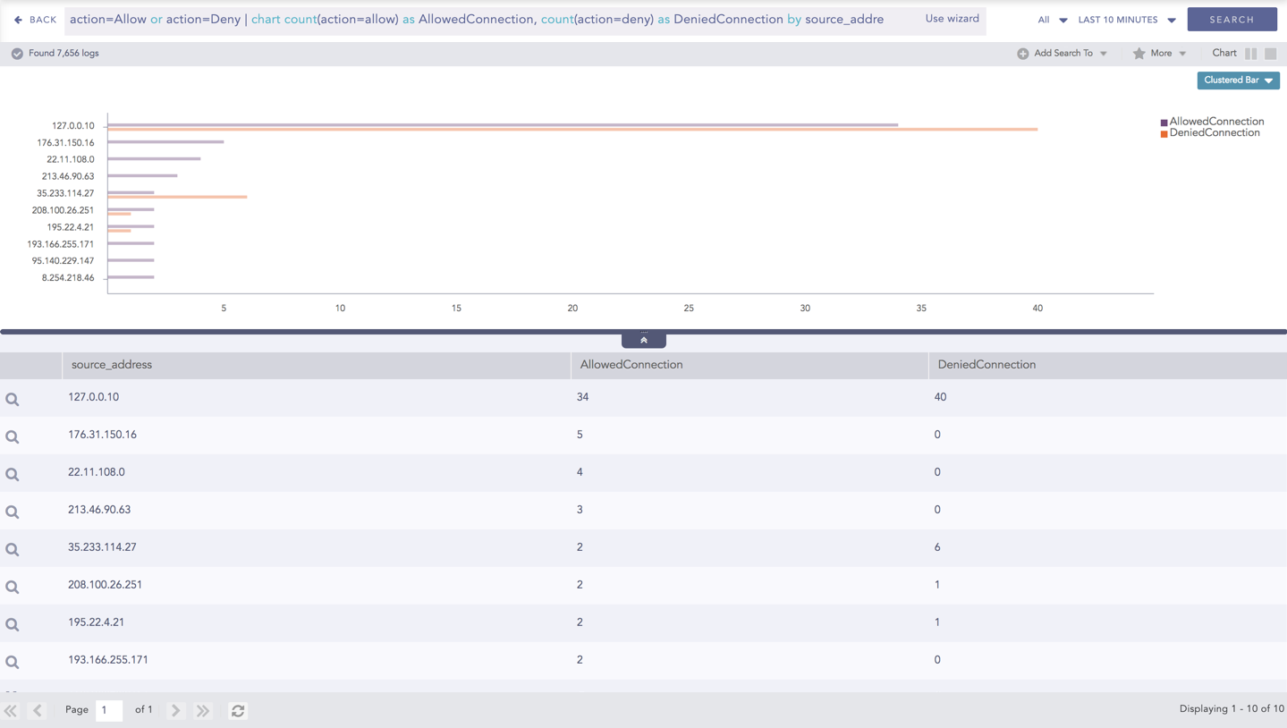Switch to the single-pane layout view
The width and height of the screenshot is (1287, 728).
(1270, 54)
